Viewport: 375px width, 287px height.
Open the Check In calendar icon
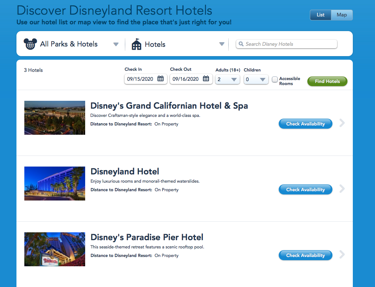[161, 79]
